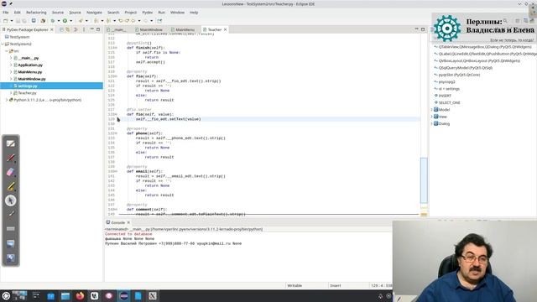Select the INSERT item in Outline
537x302 pixels.
(445, 96)
